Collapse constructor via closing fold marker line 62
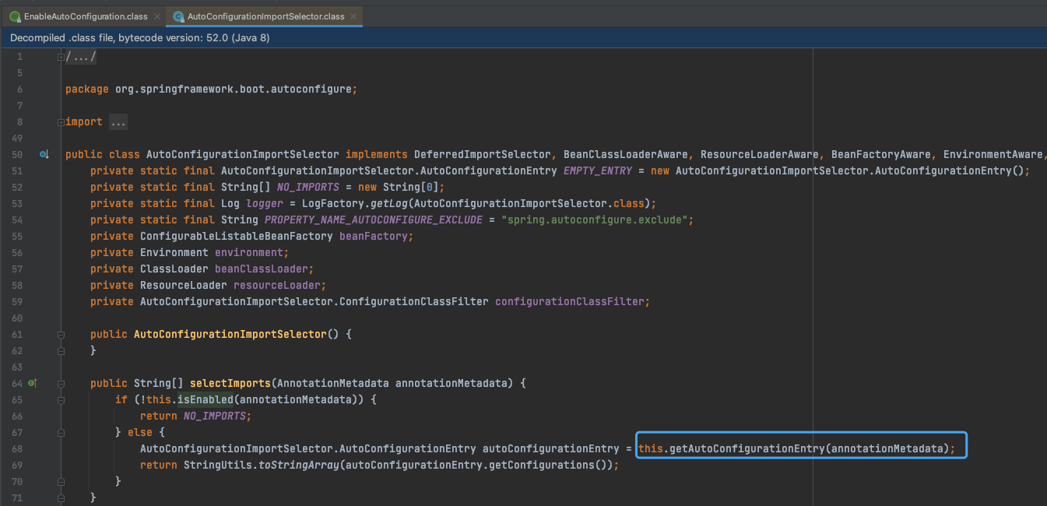The height and width of the screenshot is (506, 1047). coord(61,351)
